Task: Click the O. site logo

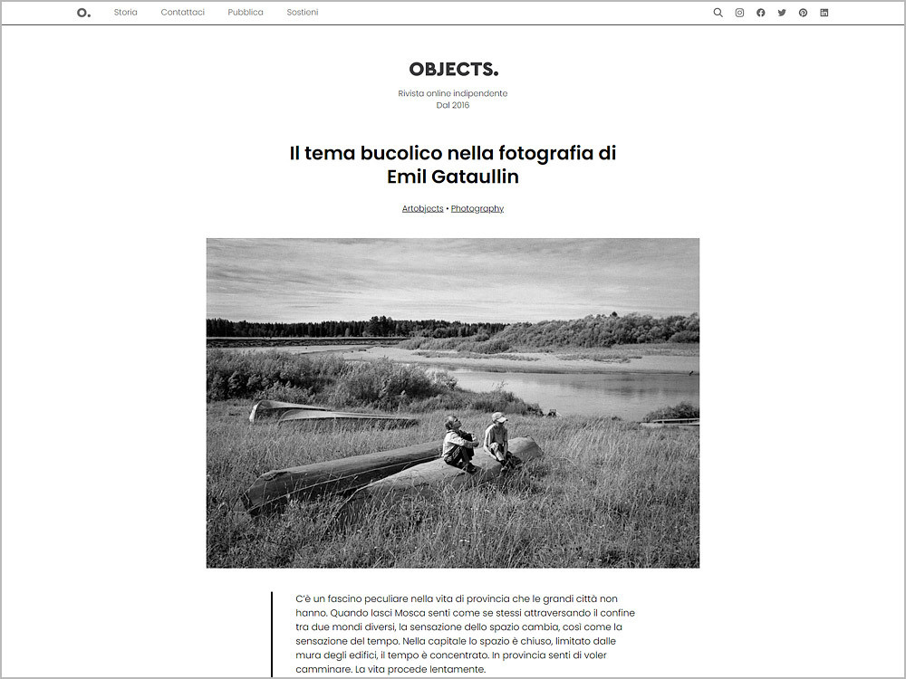Action: click(x=82, y=13)
